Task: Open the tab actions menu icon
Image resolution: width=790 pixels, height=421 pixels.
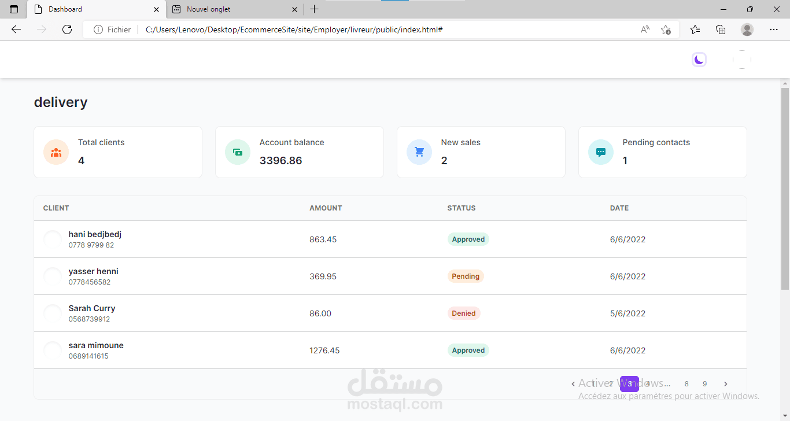Action: 14,9
